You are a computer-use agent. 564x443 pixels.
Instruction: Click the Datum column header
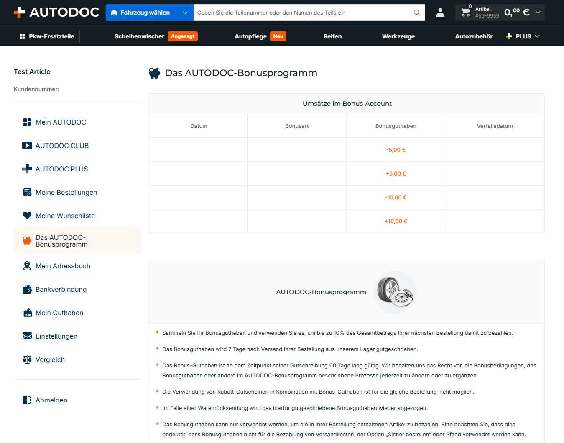tap(199, 126)
